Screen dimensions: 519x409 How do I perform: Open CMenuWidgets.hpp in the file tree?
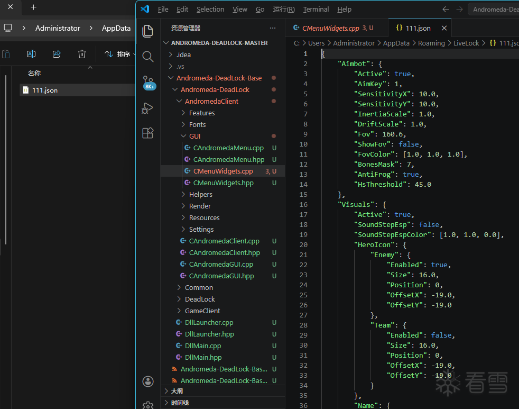pos(223,183)
